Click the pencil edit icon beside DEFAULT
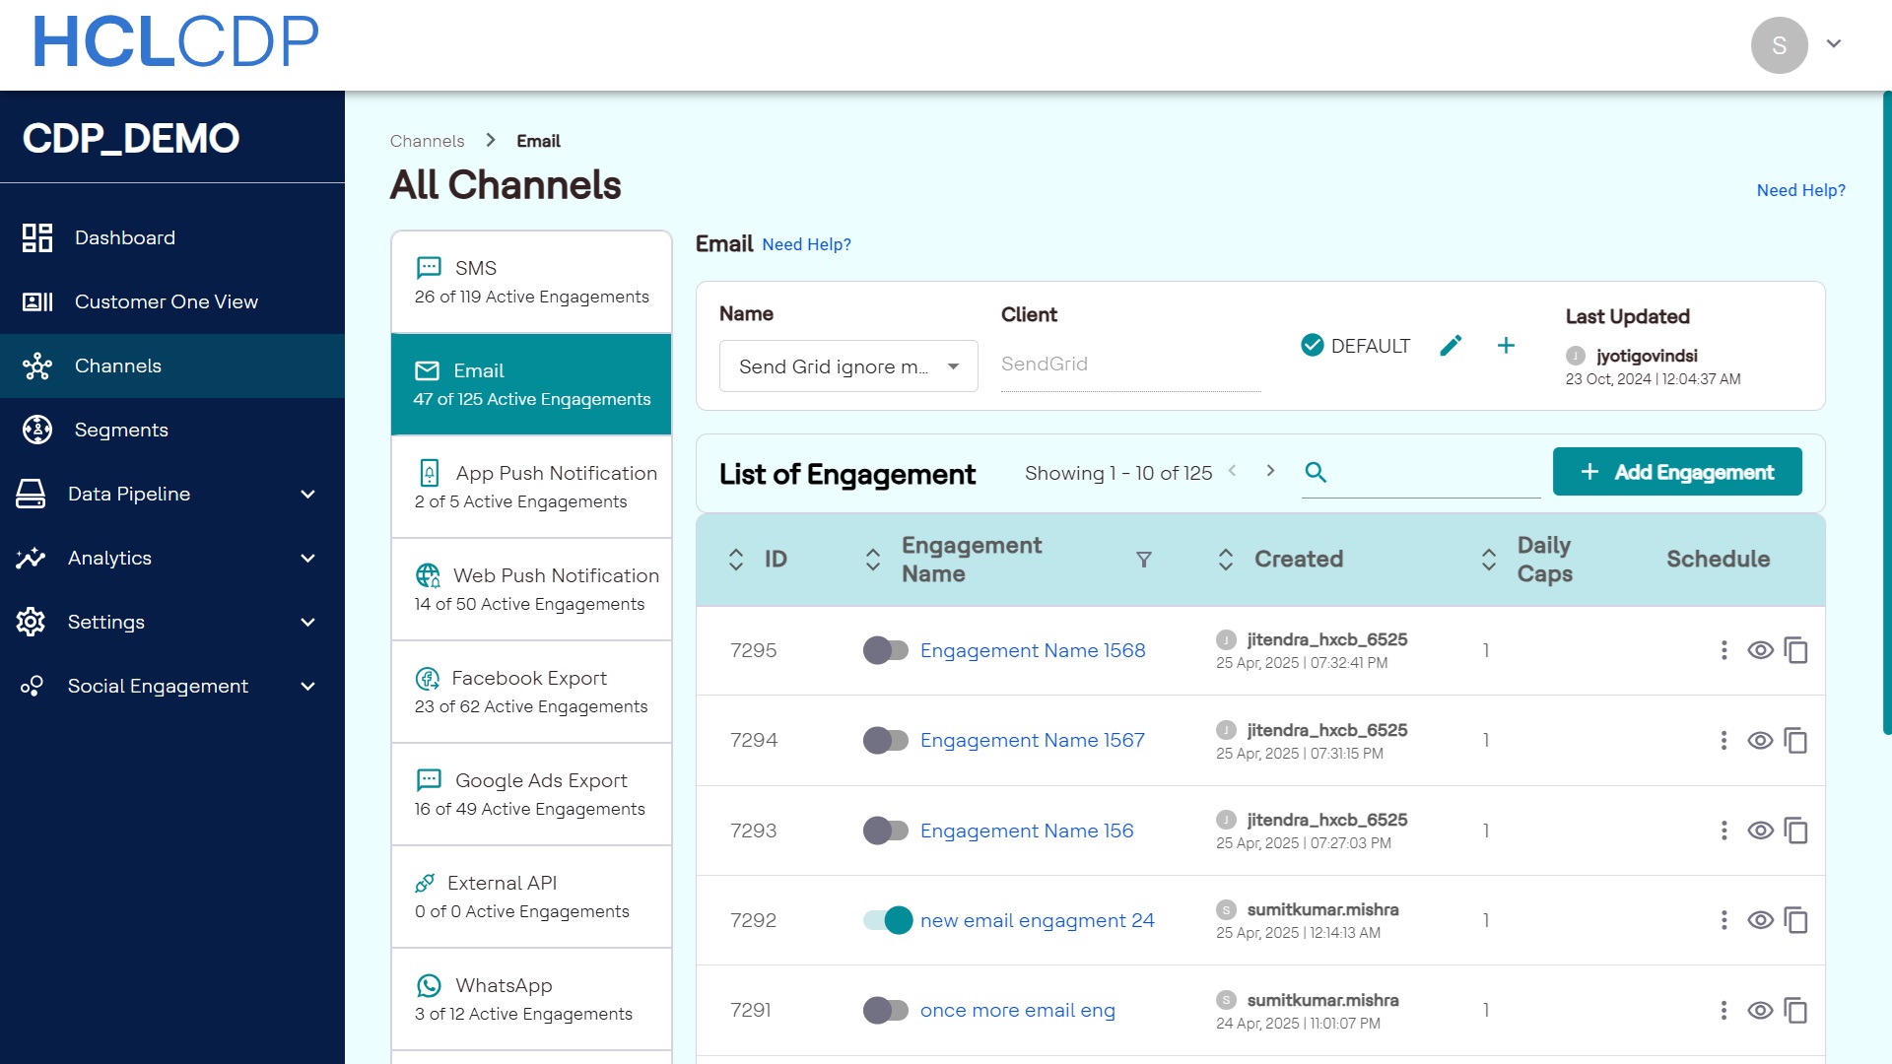This screenshot has width=1892, height=1064. coord(1451,346)
